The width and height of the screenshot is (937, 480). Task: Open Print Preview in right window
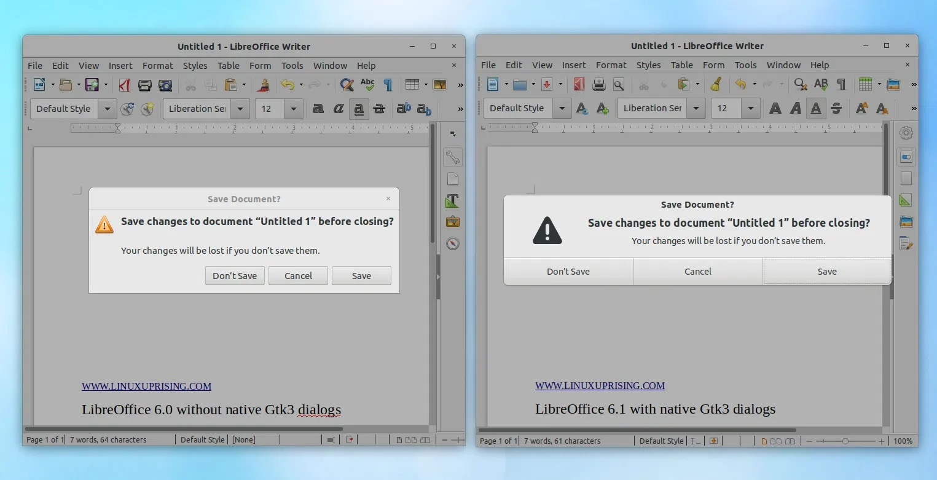pos(619,84)
